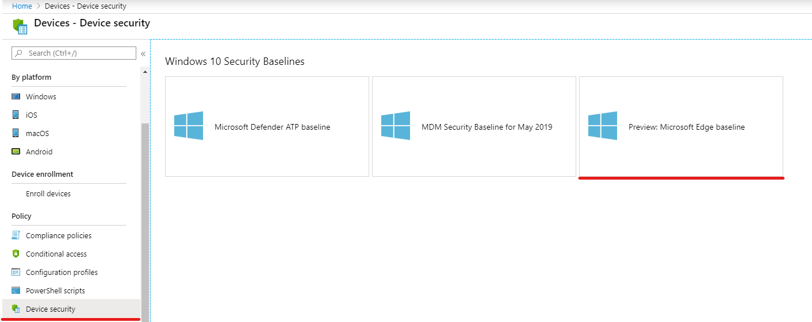Open Preview: Microsoft Edge baseline tile

coord(681,126)
